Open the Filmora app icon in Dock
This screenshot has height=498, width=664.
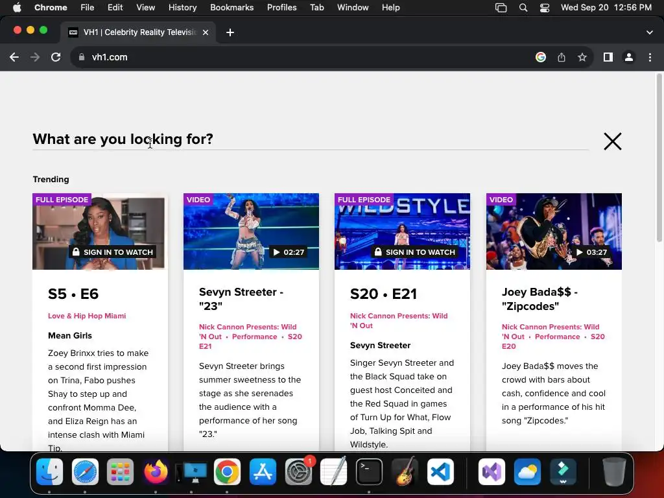[563, 472]
